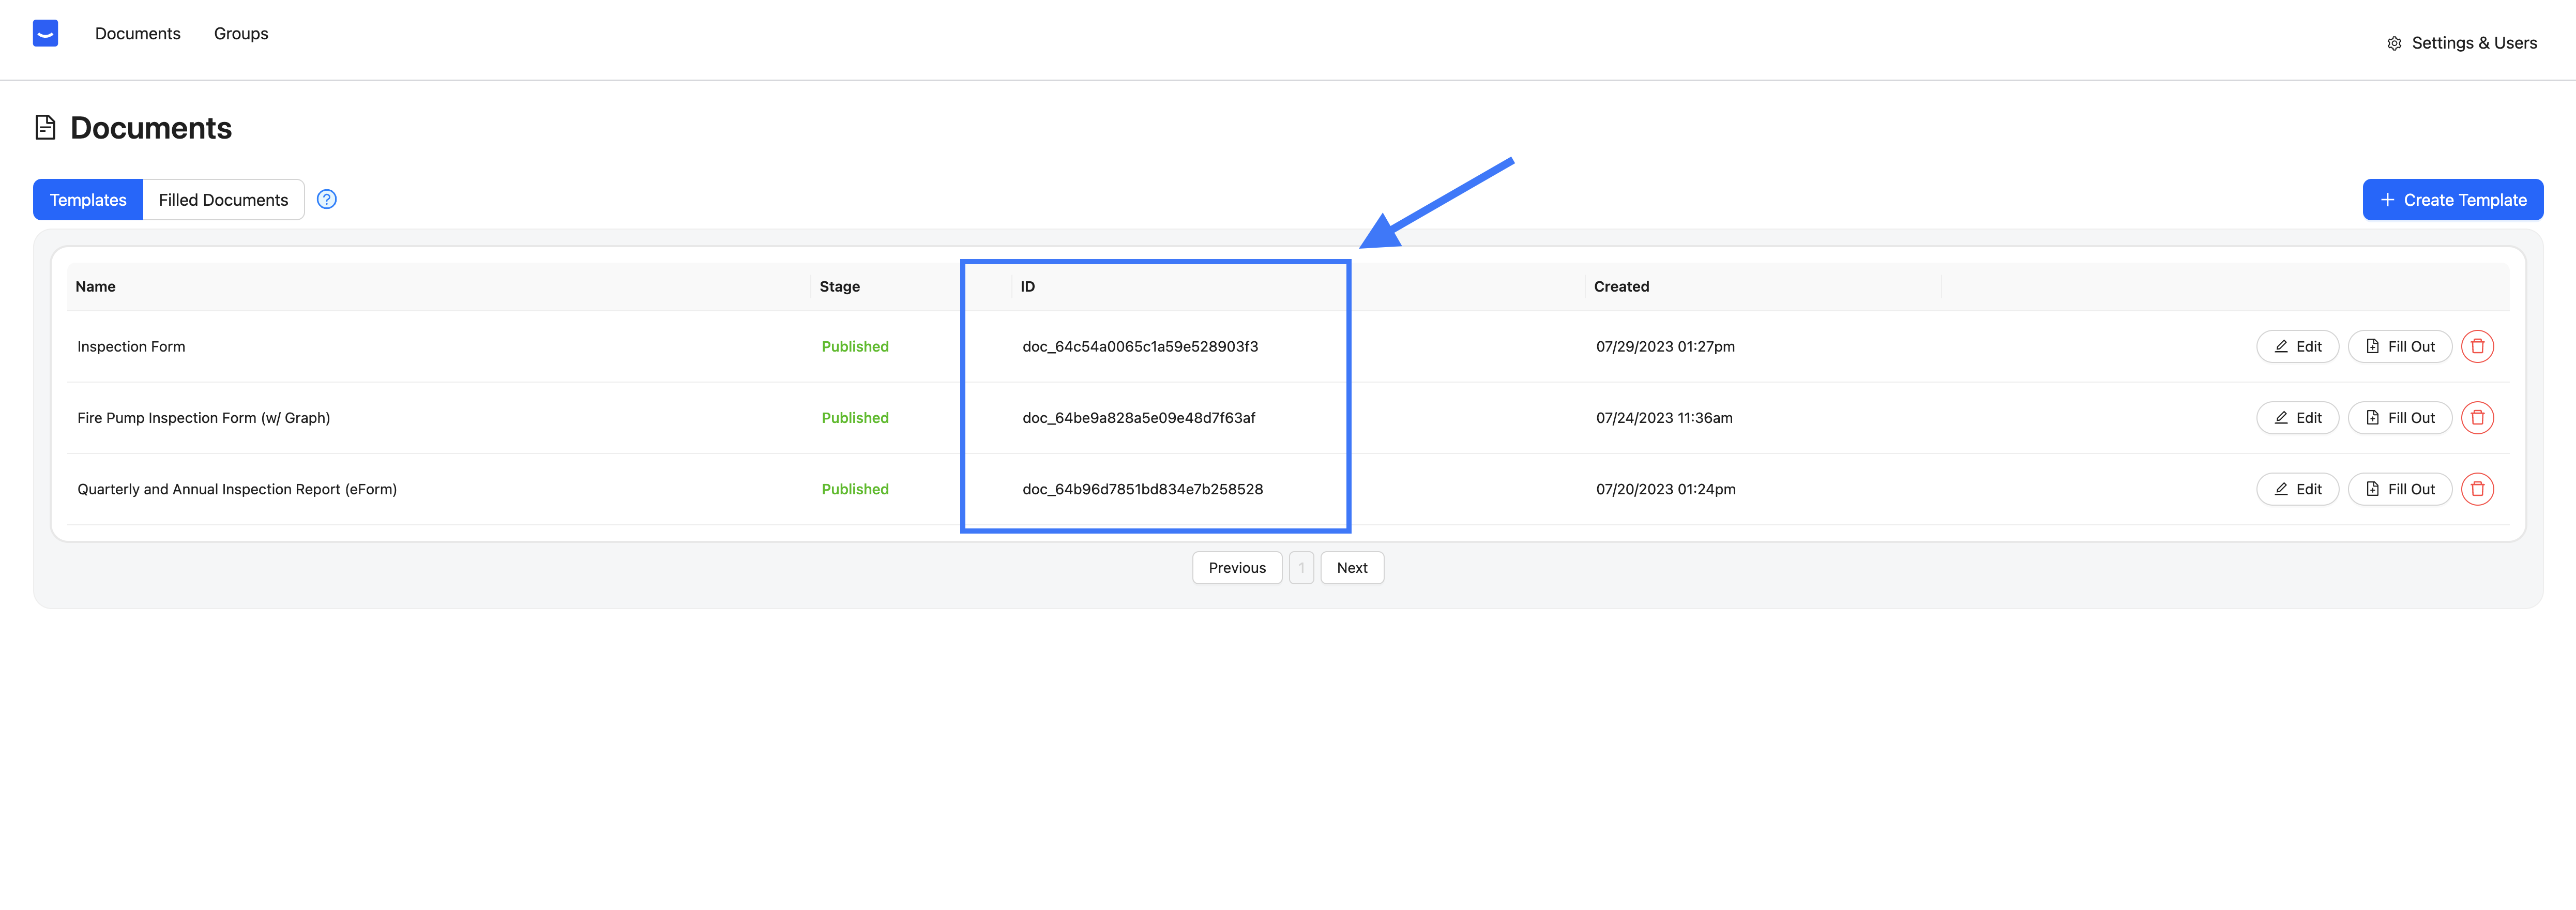Open the Documents navigation item

pyautogui.click(x=138, y=33)
